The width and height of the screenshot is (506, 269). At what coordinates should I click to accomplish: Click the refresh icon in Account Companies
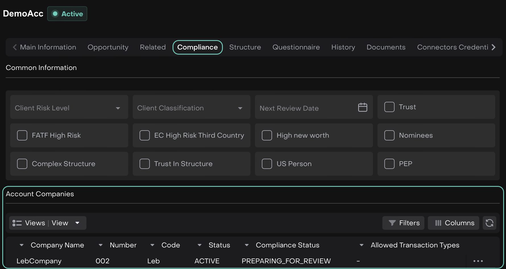point(489,223)
